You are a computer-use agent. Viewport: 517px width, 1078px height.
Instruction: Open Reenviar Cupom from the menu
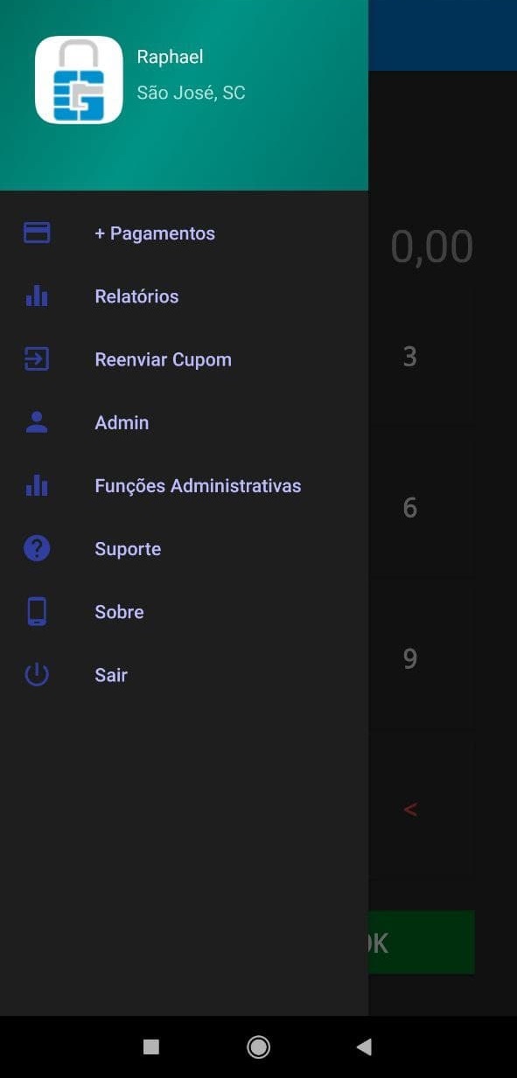[163, 359]
